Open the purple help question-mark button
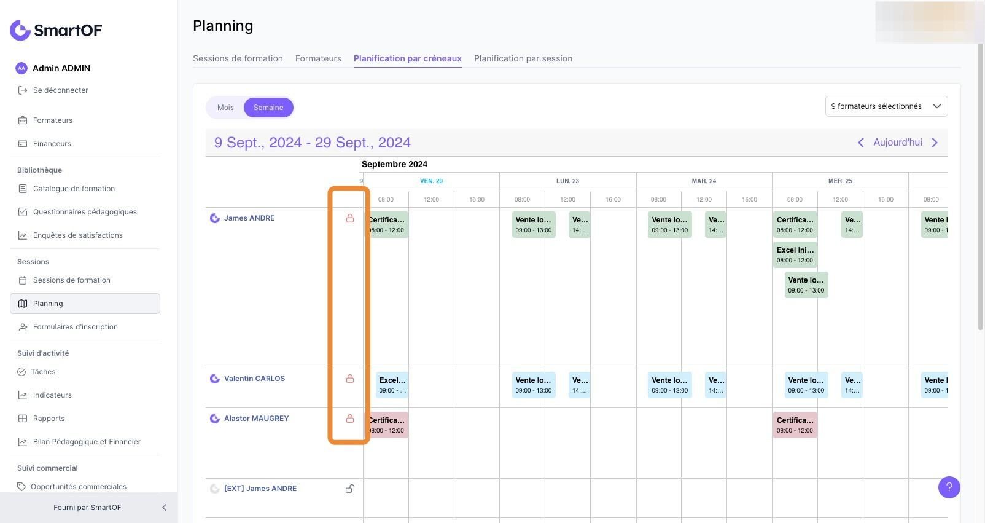Image resolution: width=985 pixels, height=523 pixels. coord(949,487)
